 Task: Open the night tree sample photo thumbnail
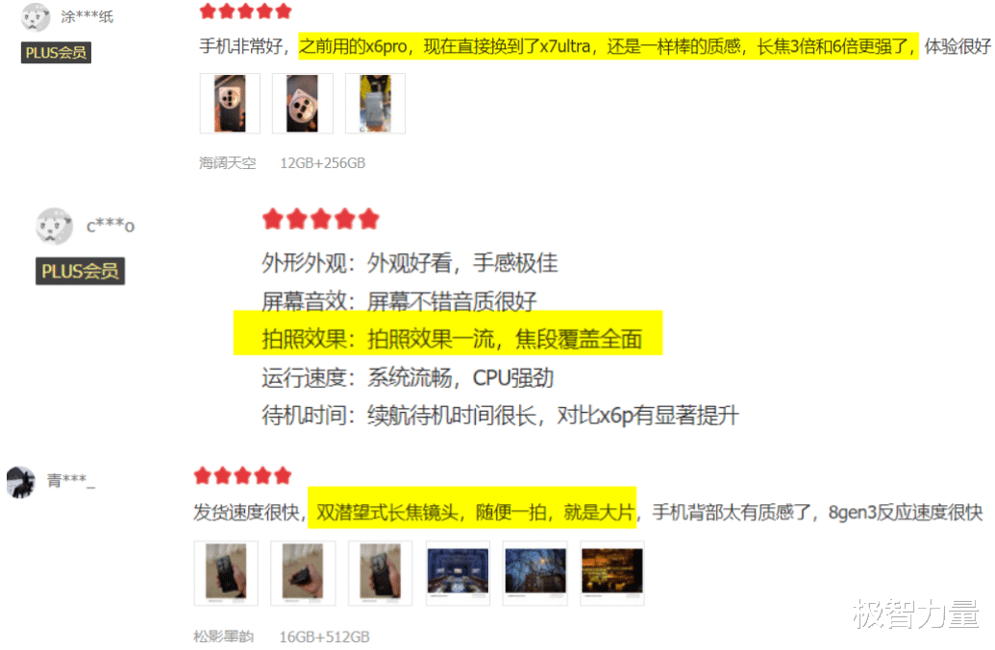[535, 572]
